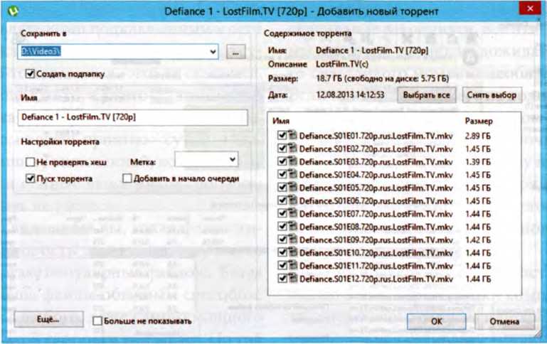Toggle the 'Создать подпапку' checkbox
Image resolution: width=547 pixels, height=344 pixels.
(x=30, y=73)
